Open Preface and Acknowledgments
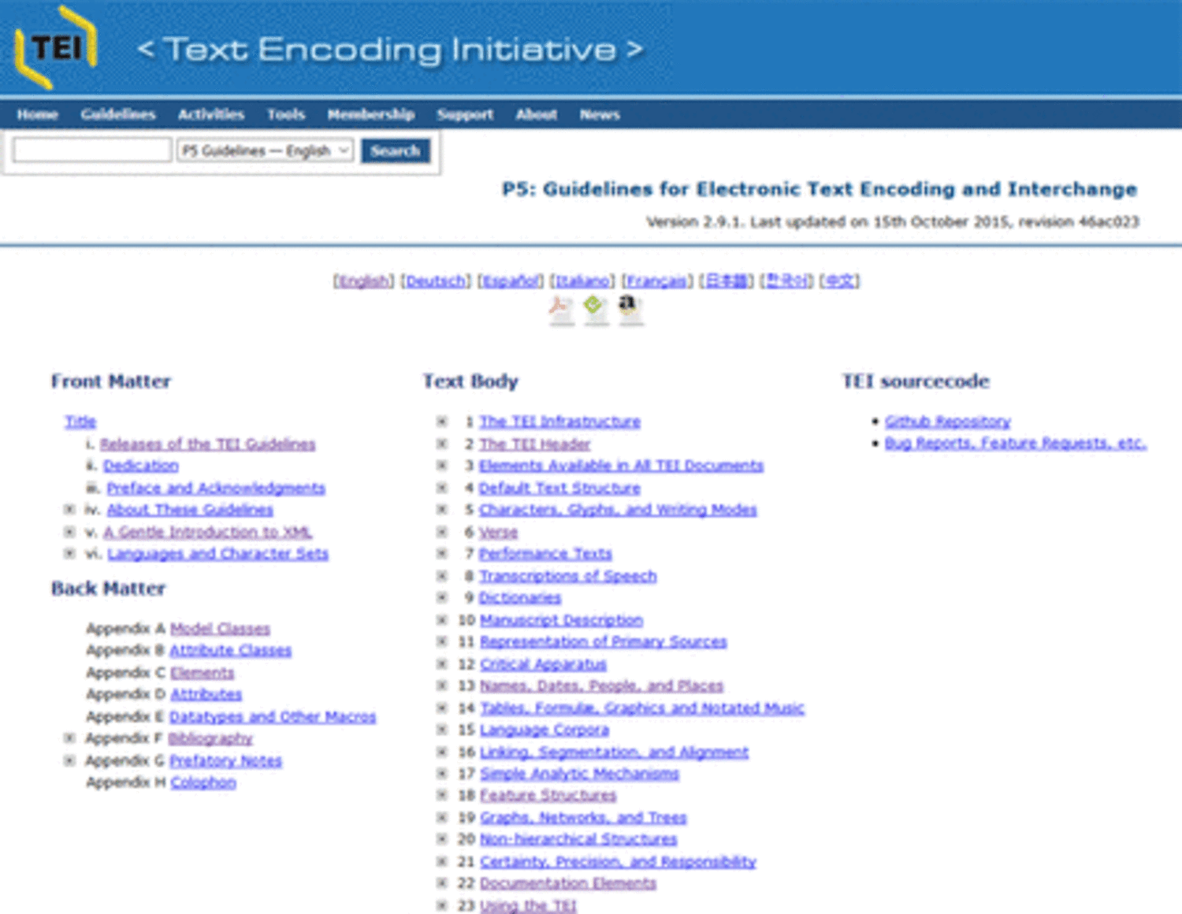The width and height of the screenshot is (1182, 914). [216, 488]
